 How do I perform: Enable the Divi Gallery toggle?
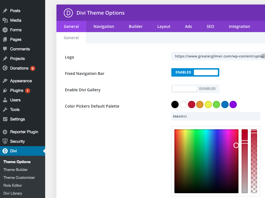point(195,89)
